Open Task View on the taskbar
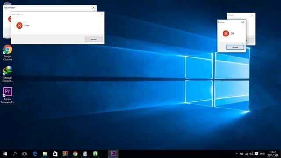This screenshot has height=158, width=281. pyautogui.click(x=25, y=154)
